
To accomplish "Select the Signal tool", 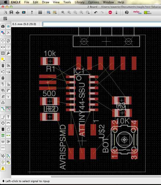I will coord(8,135).
